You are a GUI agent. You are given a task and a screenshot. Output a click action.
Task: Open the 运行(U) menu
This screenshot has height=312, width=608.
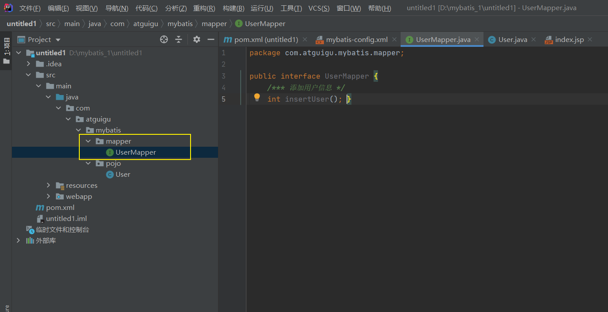click(262, 8)
